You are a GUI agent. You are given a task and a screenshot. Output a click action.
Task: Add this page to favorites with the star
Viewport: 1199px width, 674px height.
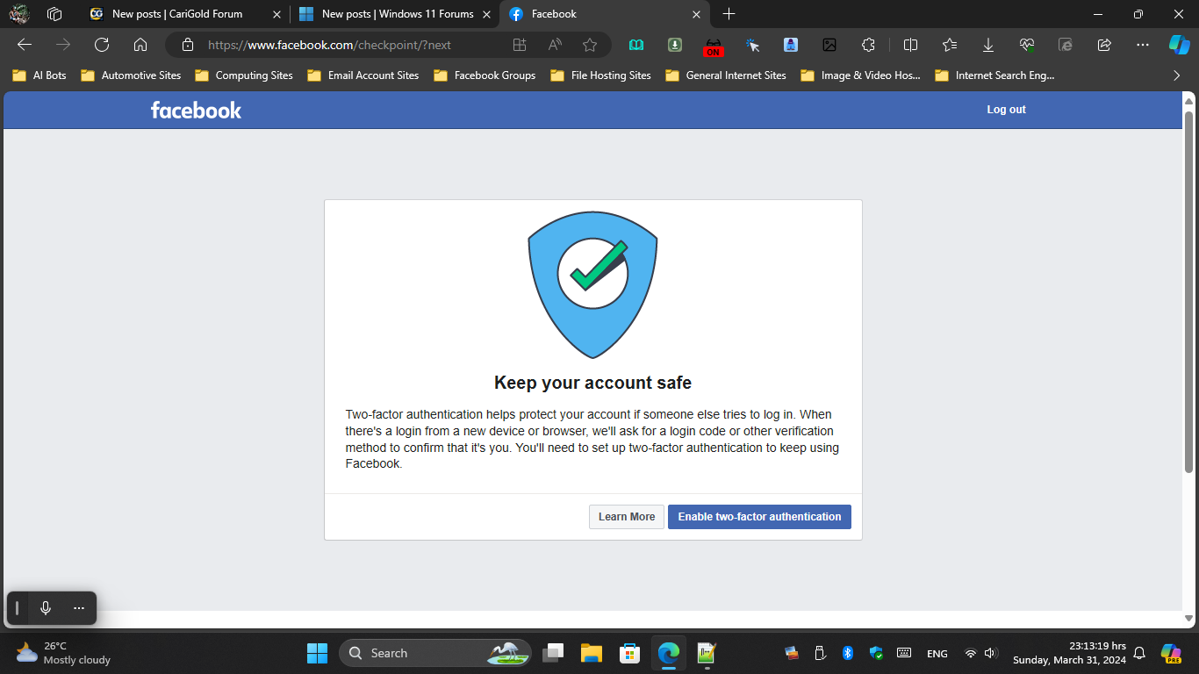[x=590, y=45]
